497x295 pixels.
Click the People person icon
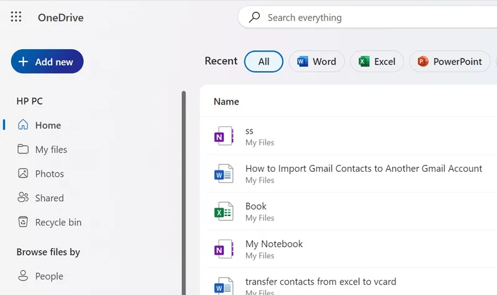(23, 275)
